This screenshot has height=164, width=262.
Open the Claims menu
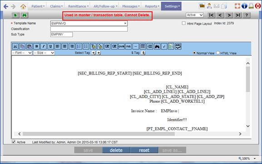click(x=56, y=6)
